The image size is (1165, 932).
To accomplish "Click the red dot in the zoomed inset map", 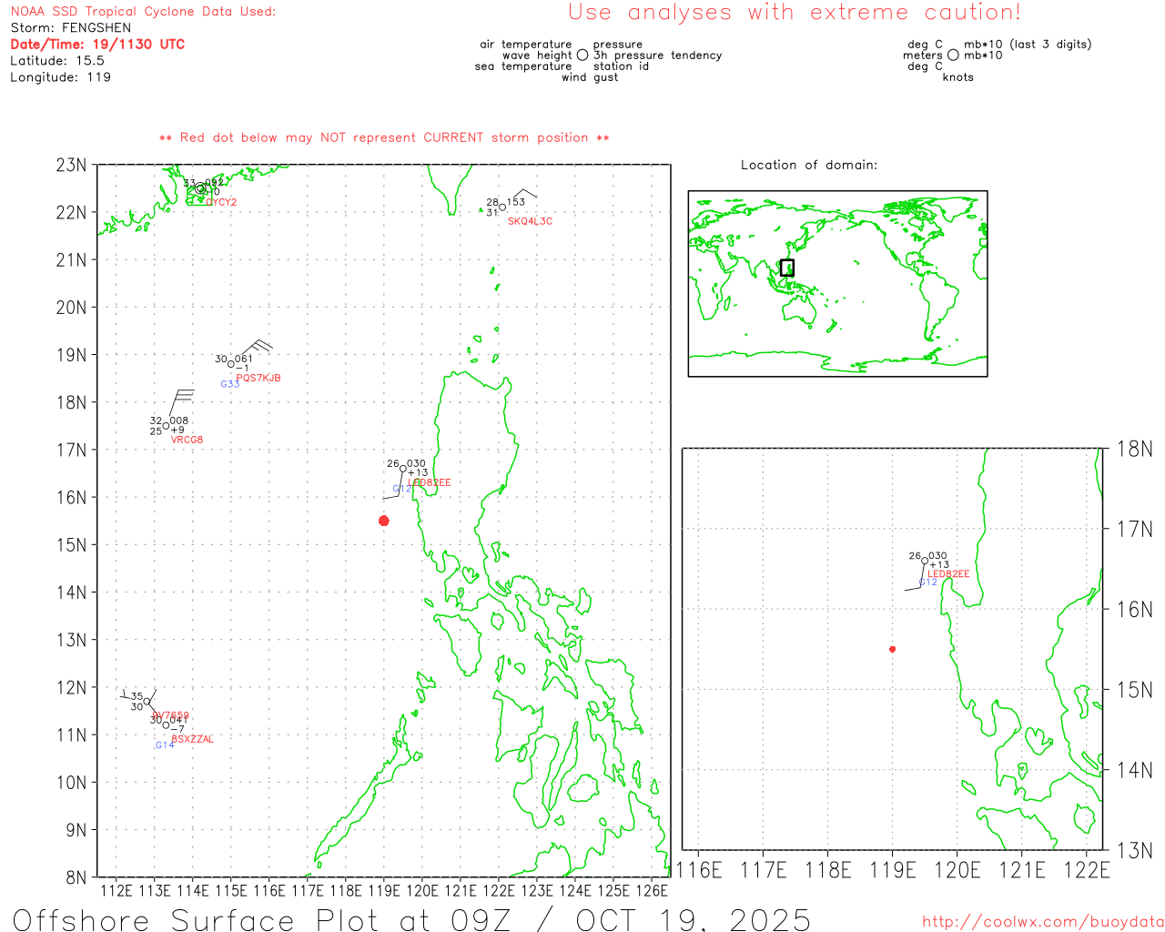I will point(892,649).
